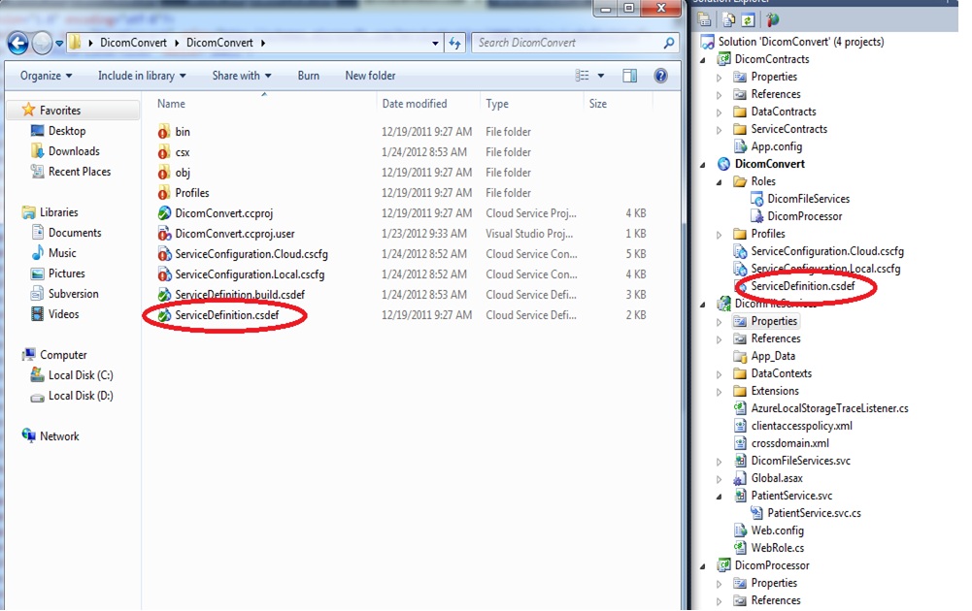This screenshot has height=611, width=972.
Task: Click the Solution Explorer Refresh icon
Action: tap(749, 19)
